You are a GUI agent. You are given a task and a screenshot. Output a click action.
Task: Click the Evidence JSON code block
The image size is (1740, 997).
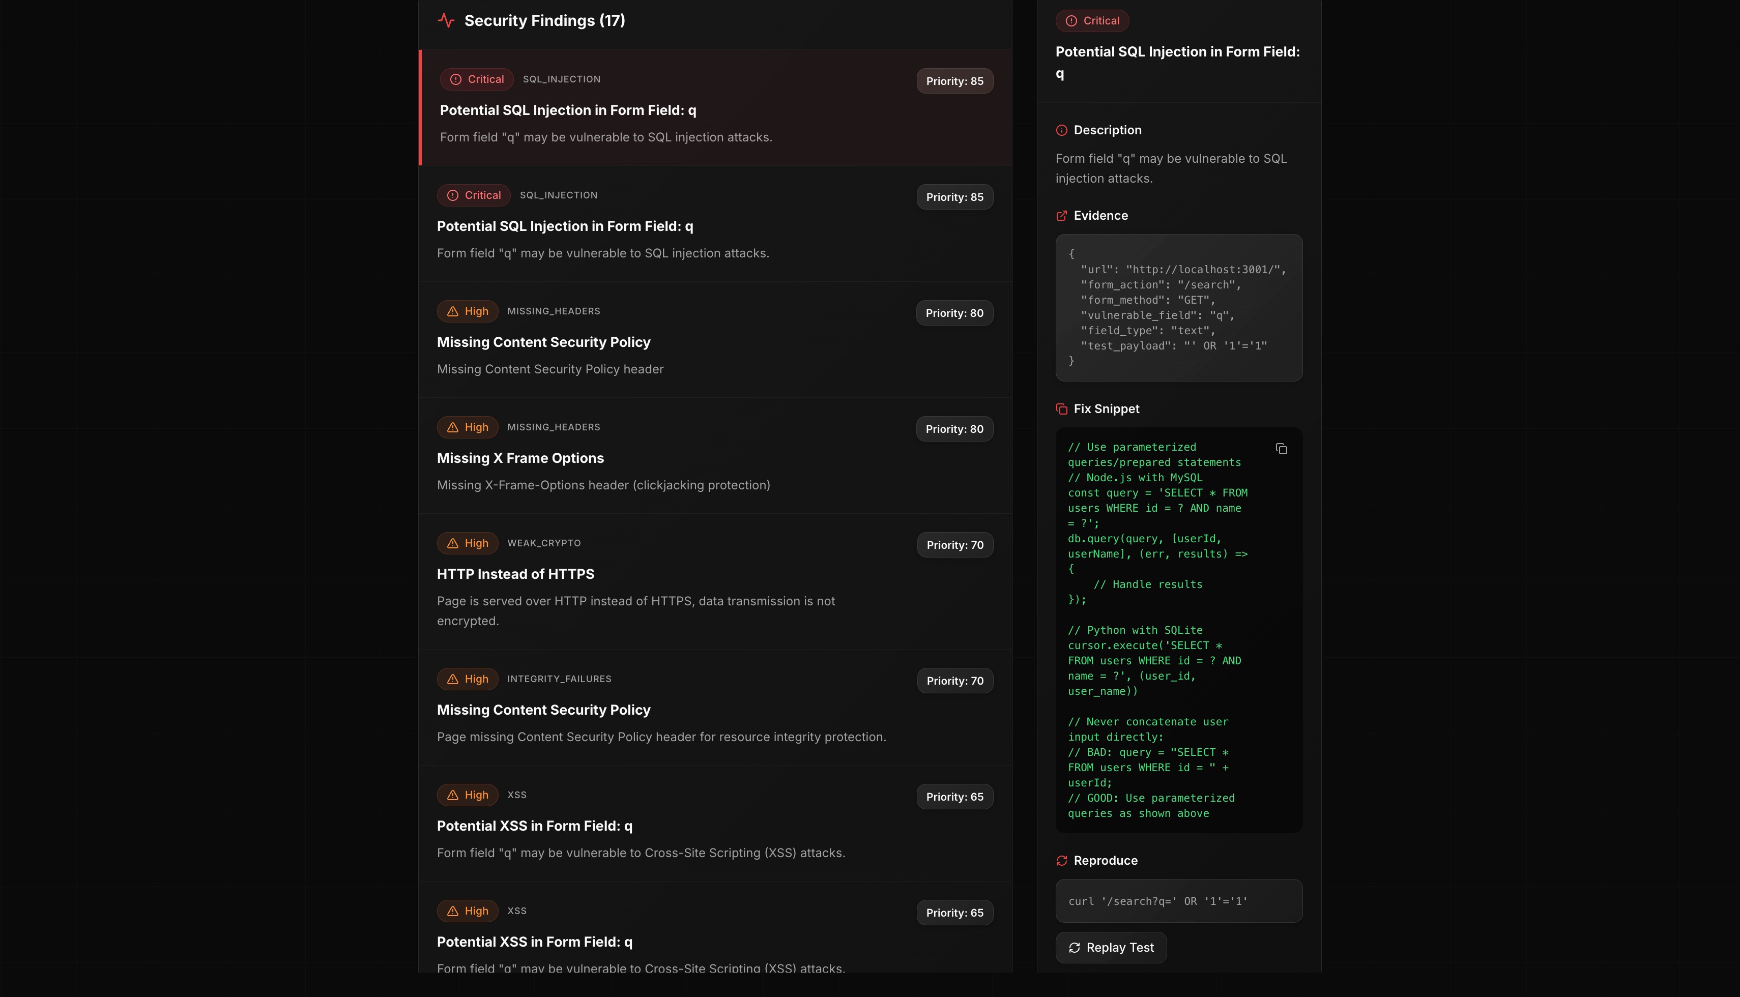1178,307
